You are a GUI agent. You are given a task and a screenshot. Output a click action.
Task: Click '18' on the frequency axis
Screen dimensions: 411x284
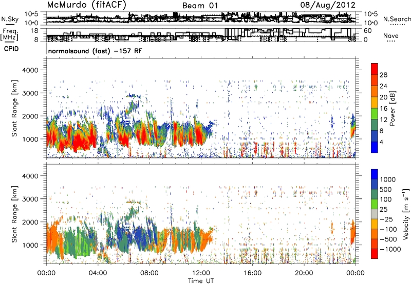34,31
